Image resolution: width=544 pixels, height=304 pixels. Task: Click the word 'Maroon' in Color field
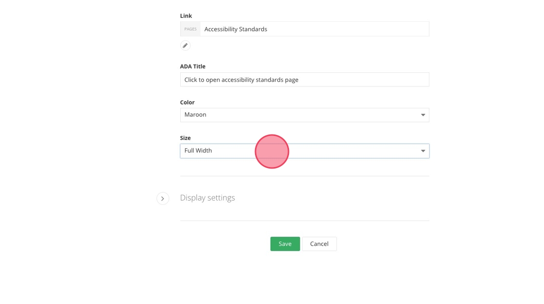pyautogui.click(x=195, y=115)
